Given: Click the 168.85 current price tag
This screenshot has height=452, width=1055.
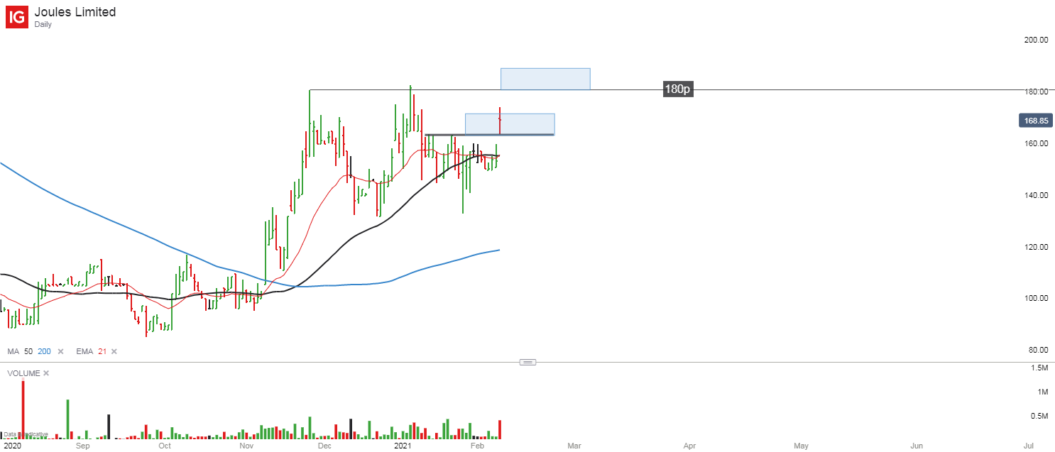Looking at the screenshot, I should [x=1035, y=121].
